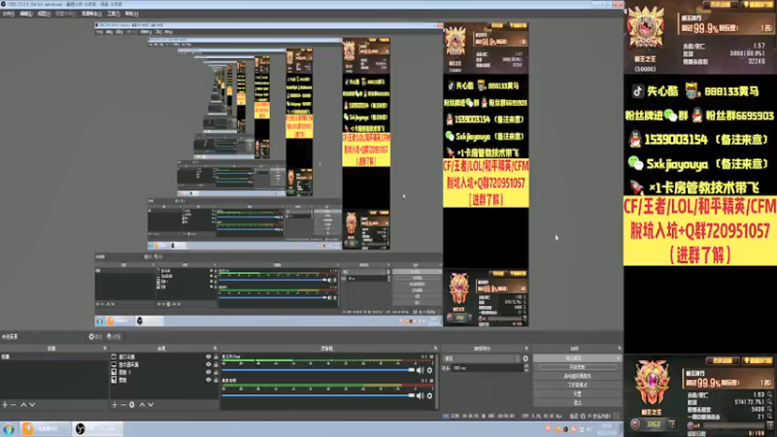777x437 pixels.
Task: Move source down in Sources panel
Action: point(151,405)
